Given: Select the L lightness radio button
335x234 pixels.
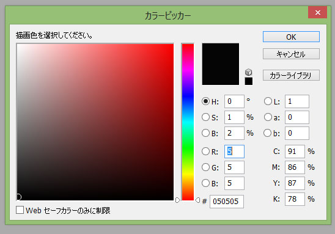Looking at the screenshot, I should click(x=268, y=101).
